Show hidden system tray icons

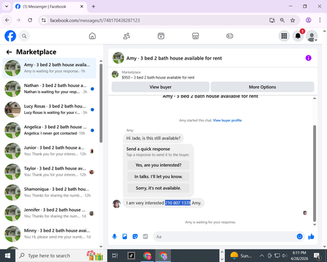point(262,255)
